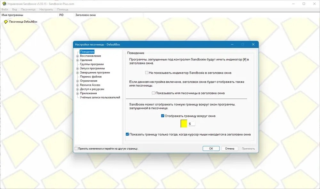Open Группы программ settings page
Screen dimensions: 320x189
click(x=92, y=64)
